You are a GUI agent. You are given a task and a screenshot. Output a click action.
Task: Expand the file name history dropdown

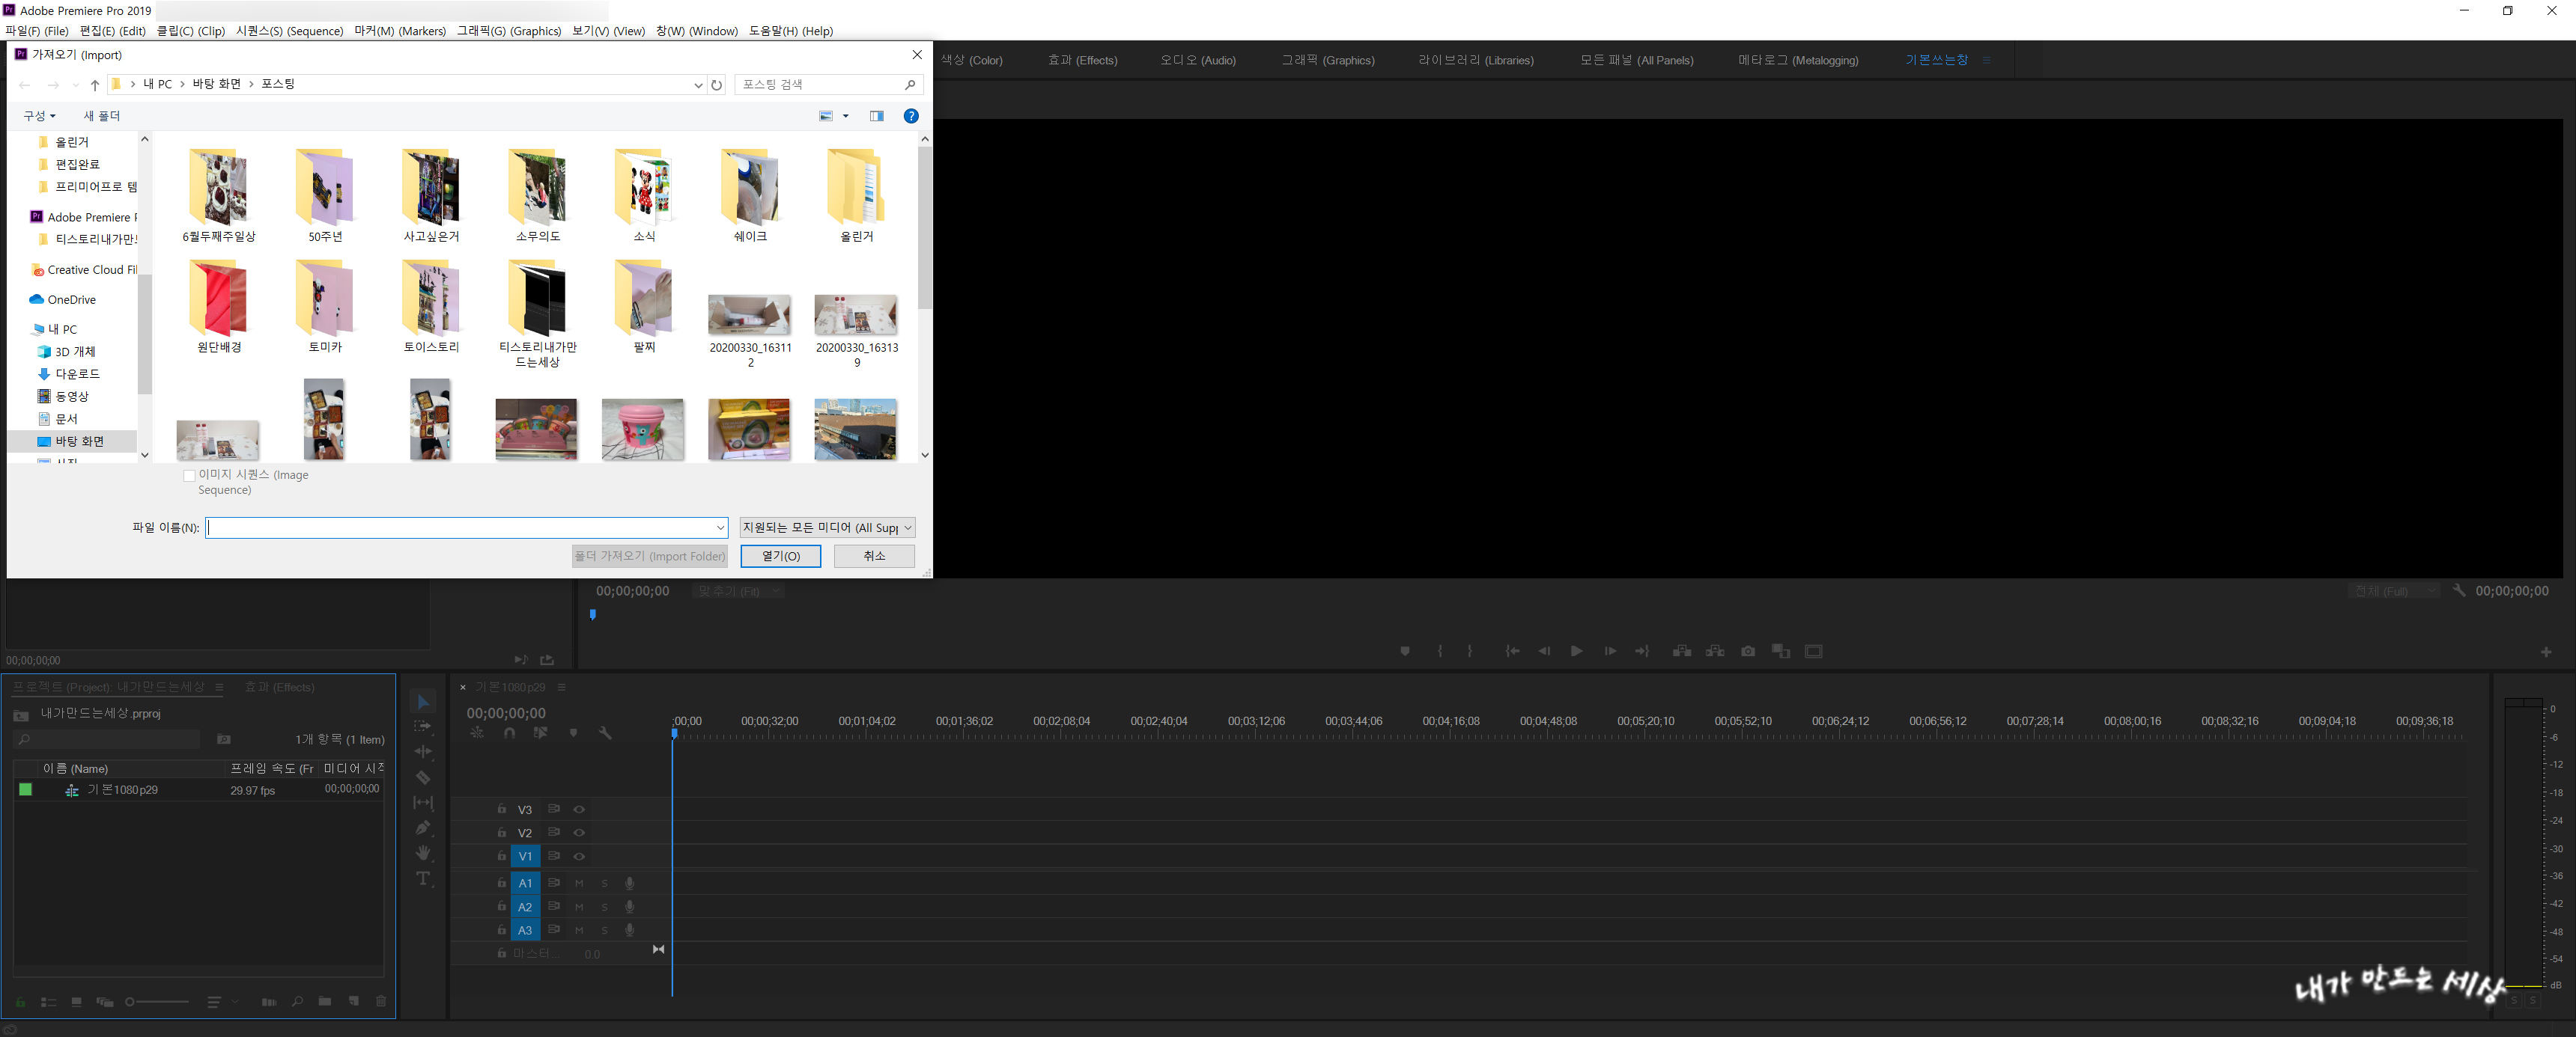719,527
